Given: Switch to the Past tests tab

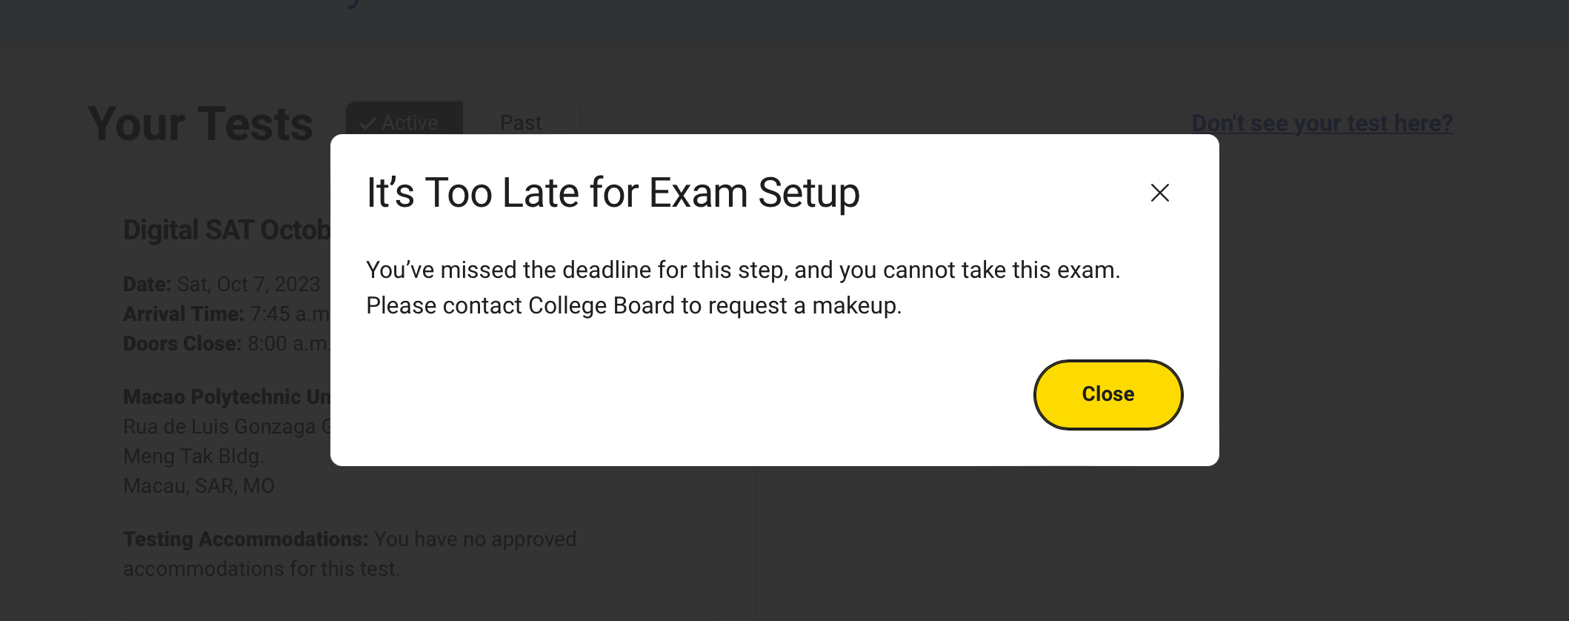Looking at the screenshot, I should (521, 122).
